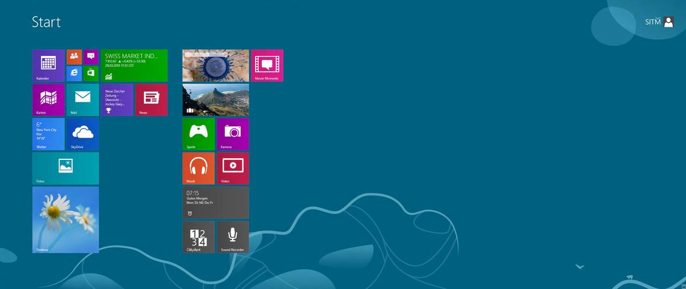Open the travel tile with mountain photo

tap(216, 100)
